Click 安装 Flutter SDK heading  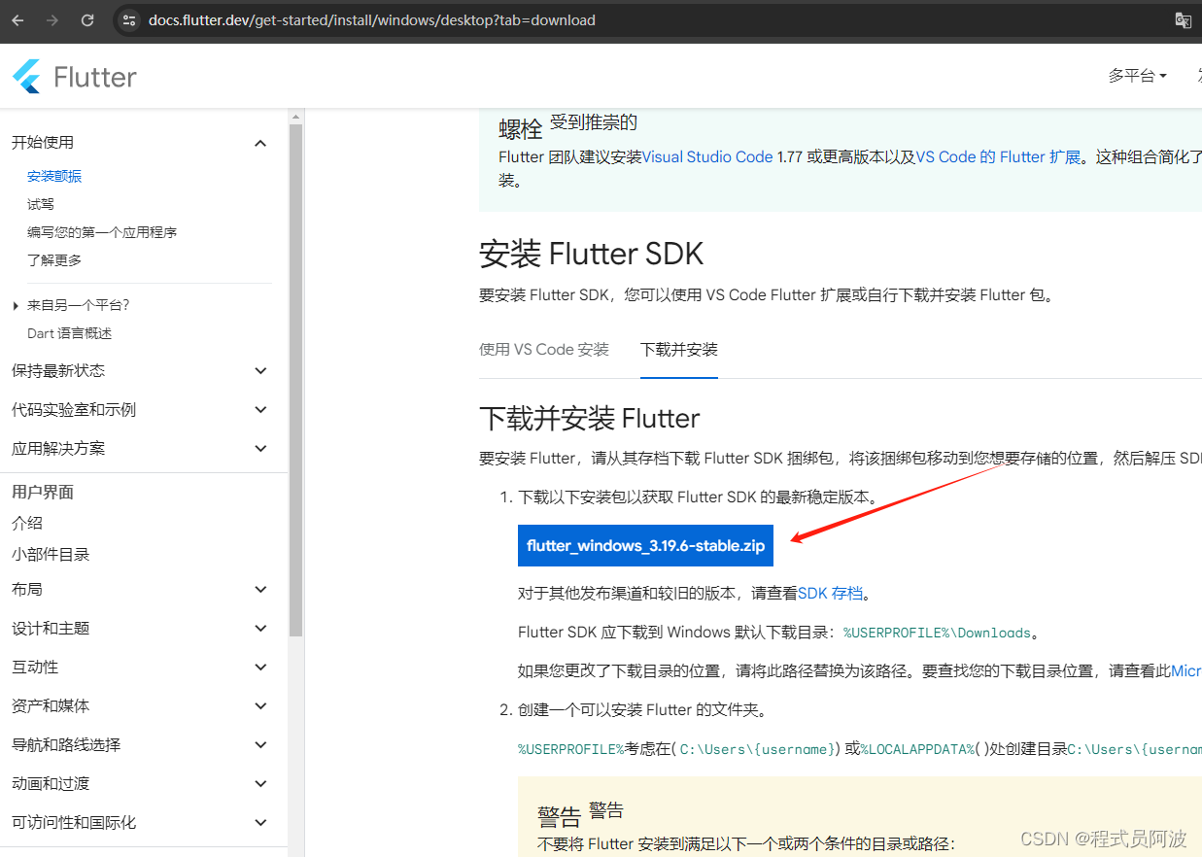click(591, 255)
